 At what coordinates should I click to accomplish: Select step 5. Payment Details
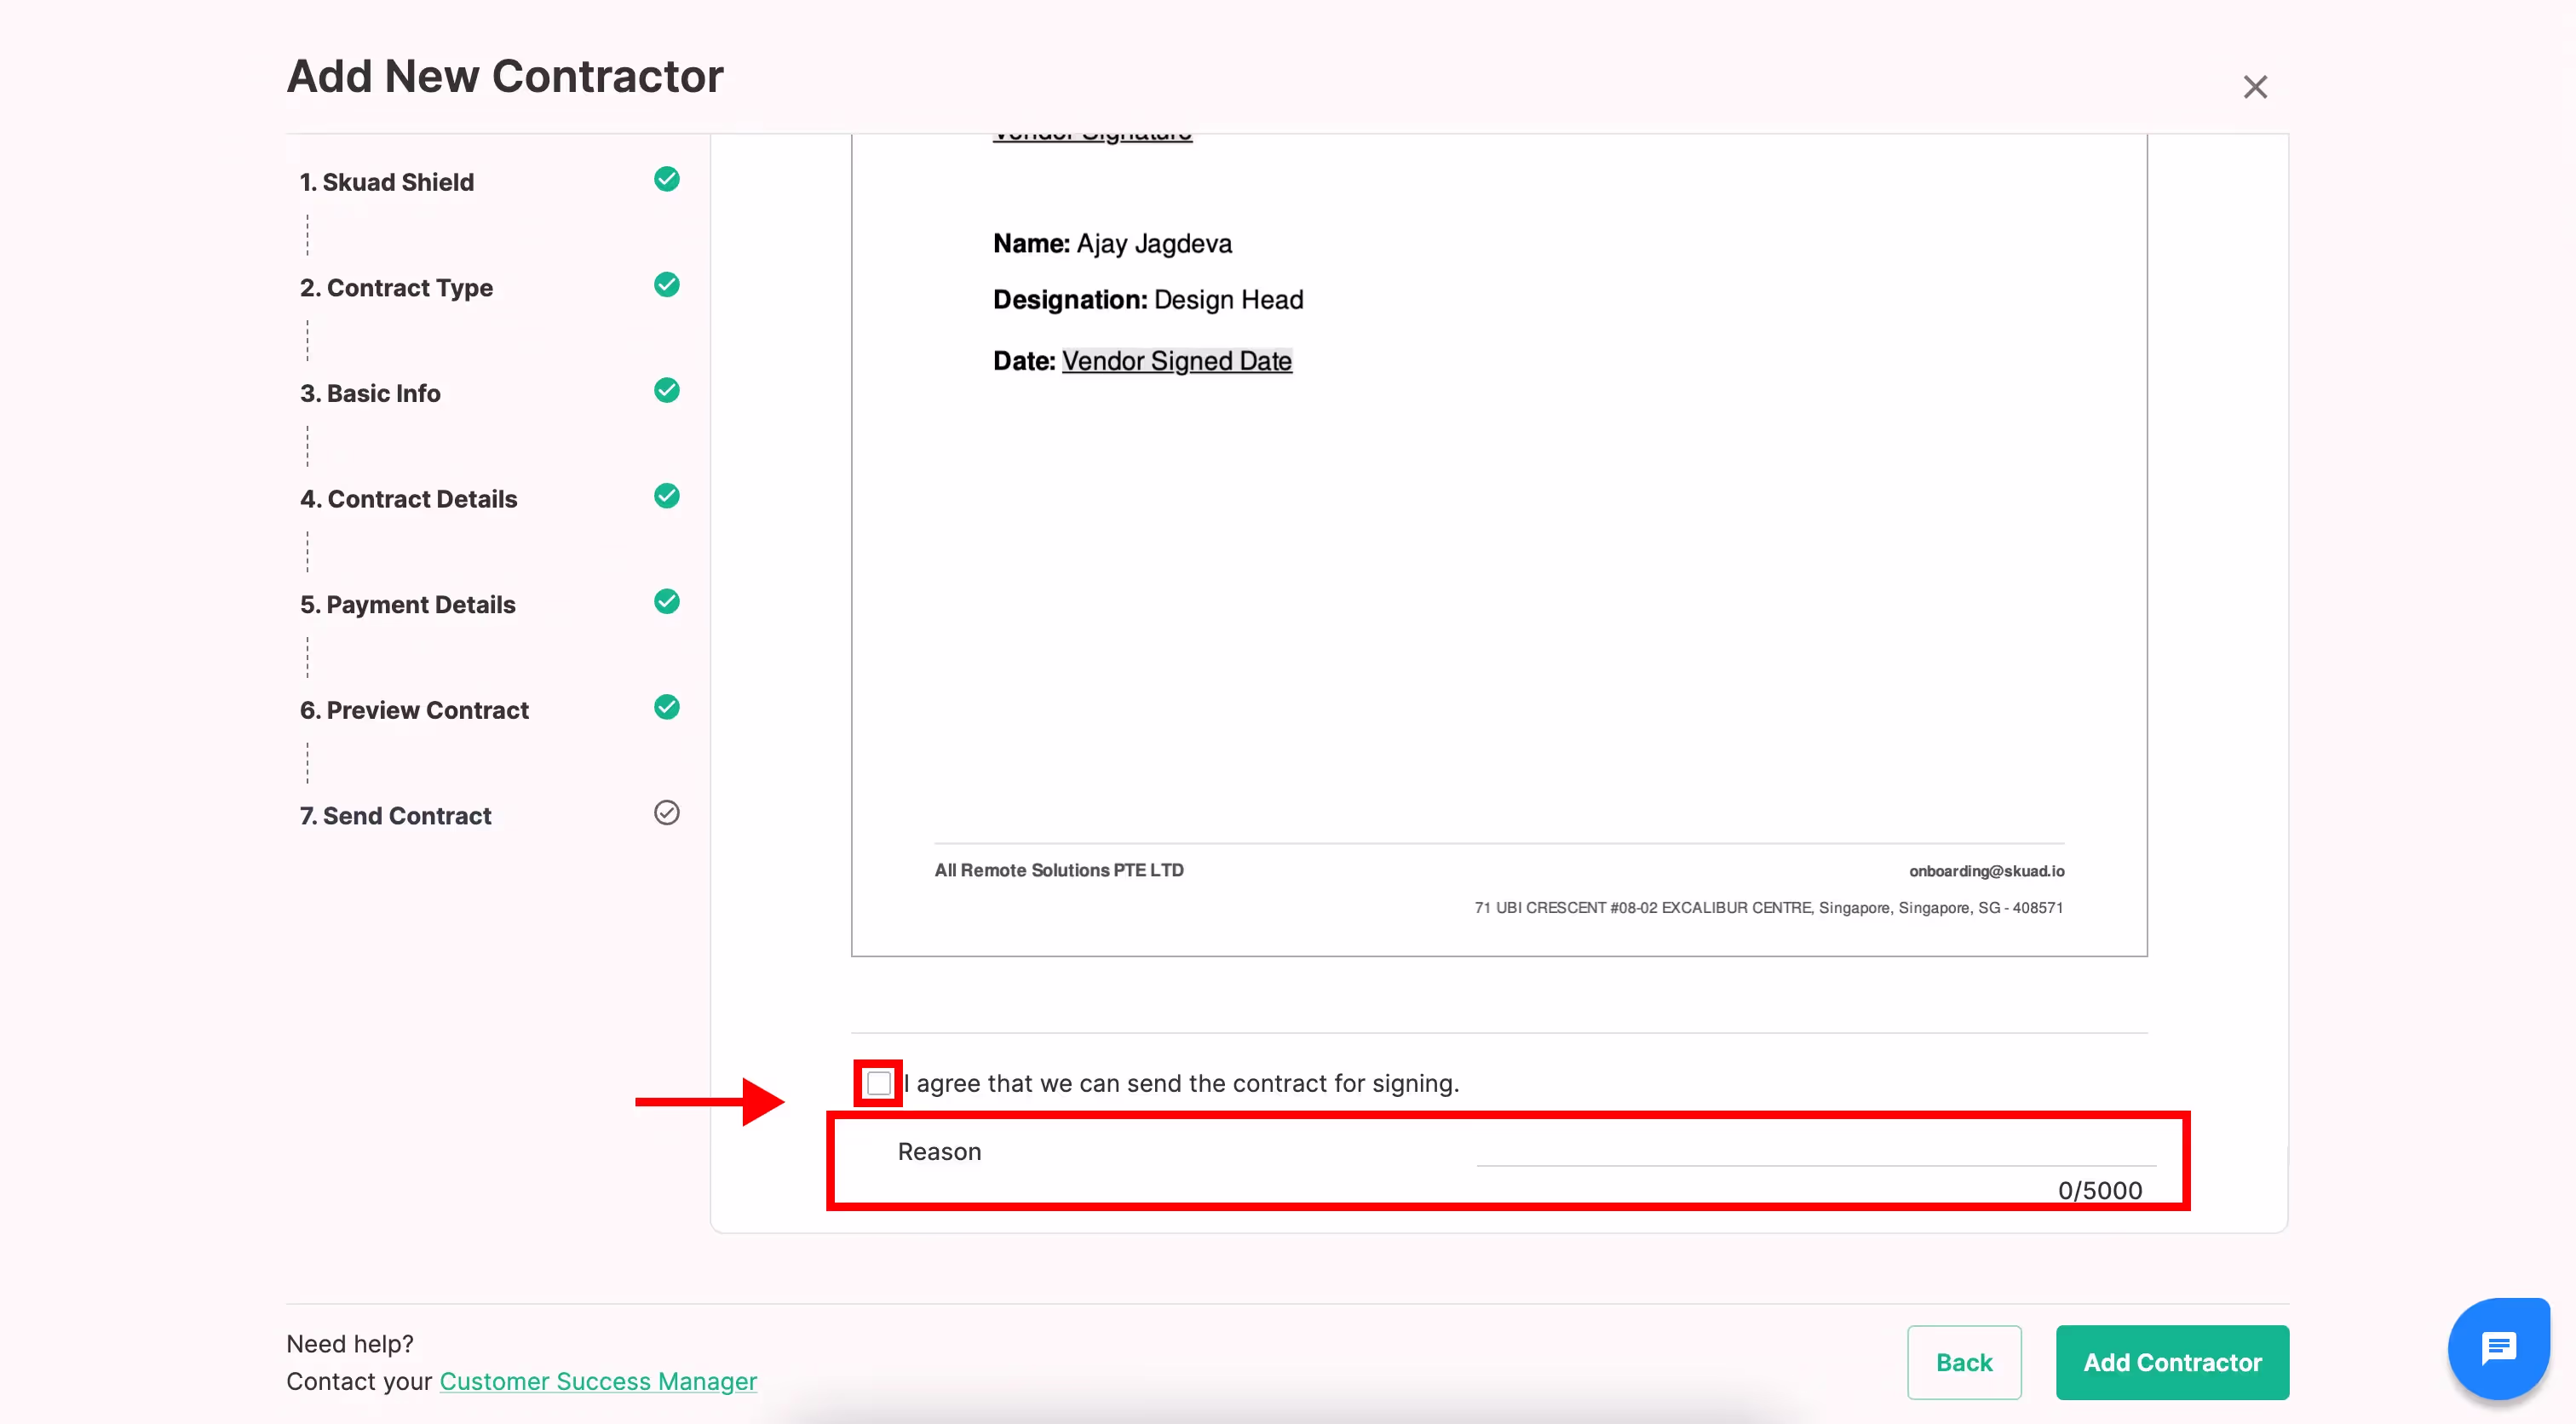point(407,604)
